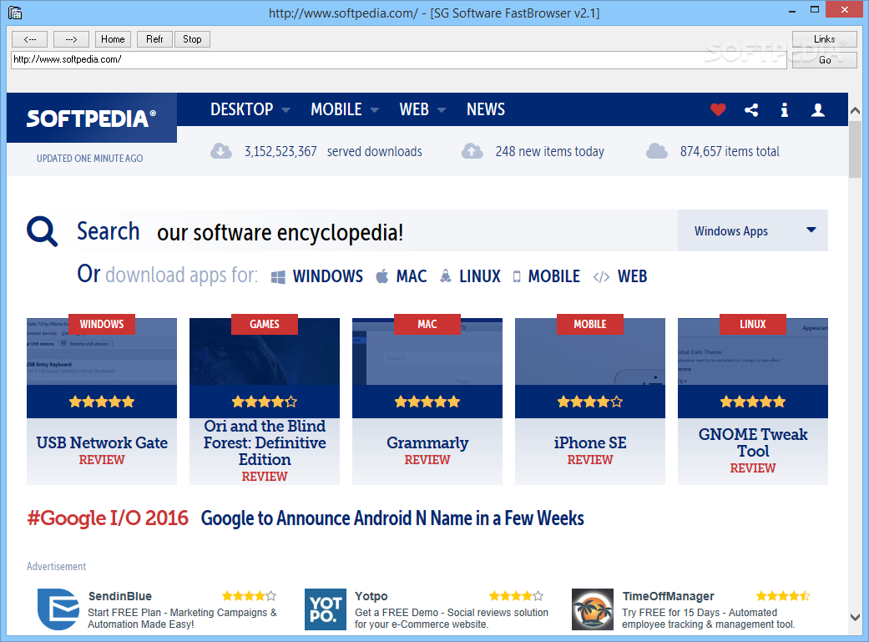Viewport: 869px width, 642px height.
Task: Click the SendinBlue ad logo
Action: (58, 609)
